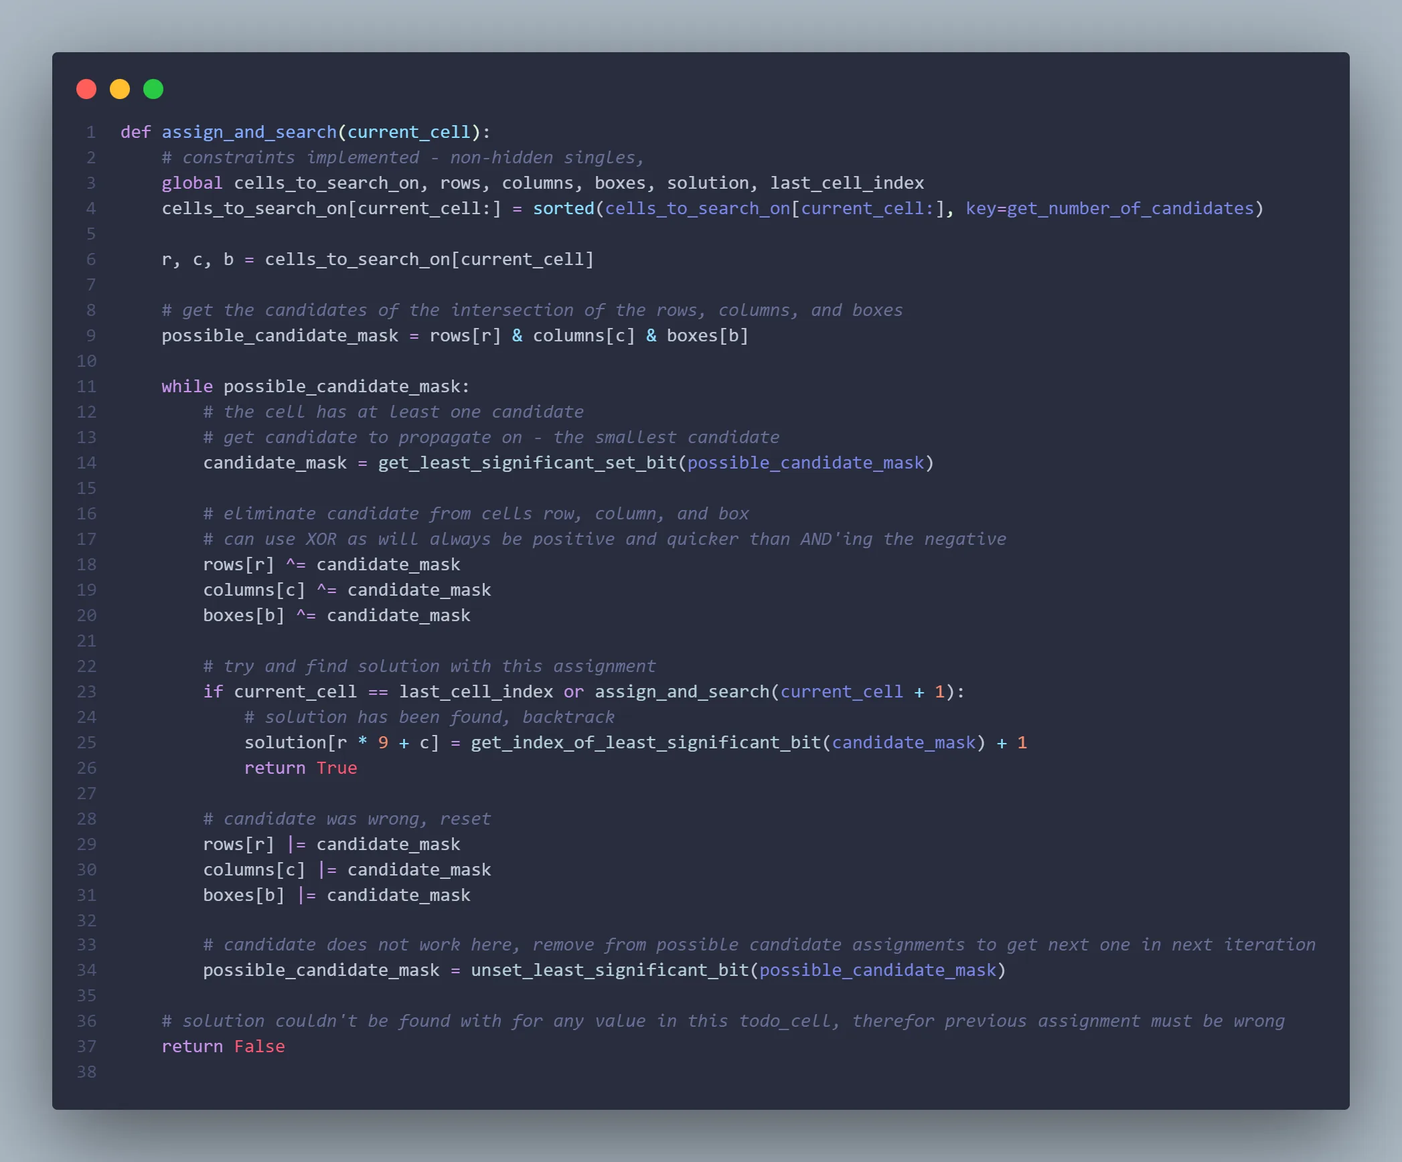1402x1162 pixels.
Task: Click 'boxes[b] |= candidate_mask' on line 31
Action: [x=337, y=895]
